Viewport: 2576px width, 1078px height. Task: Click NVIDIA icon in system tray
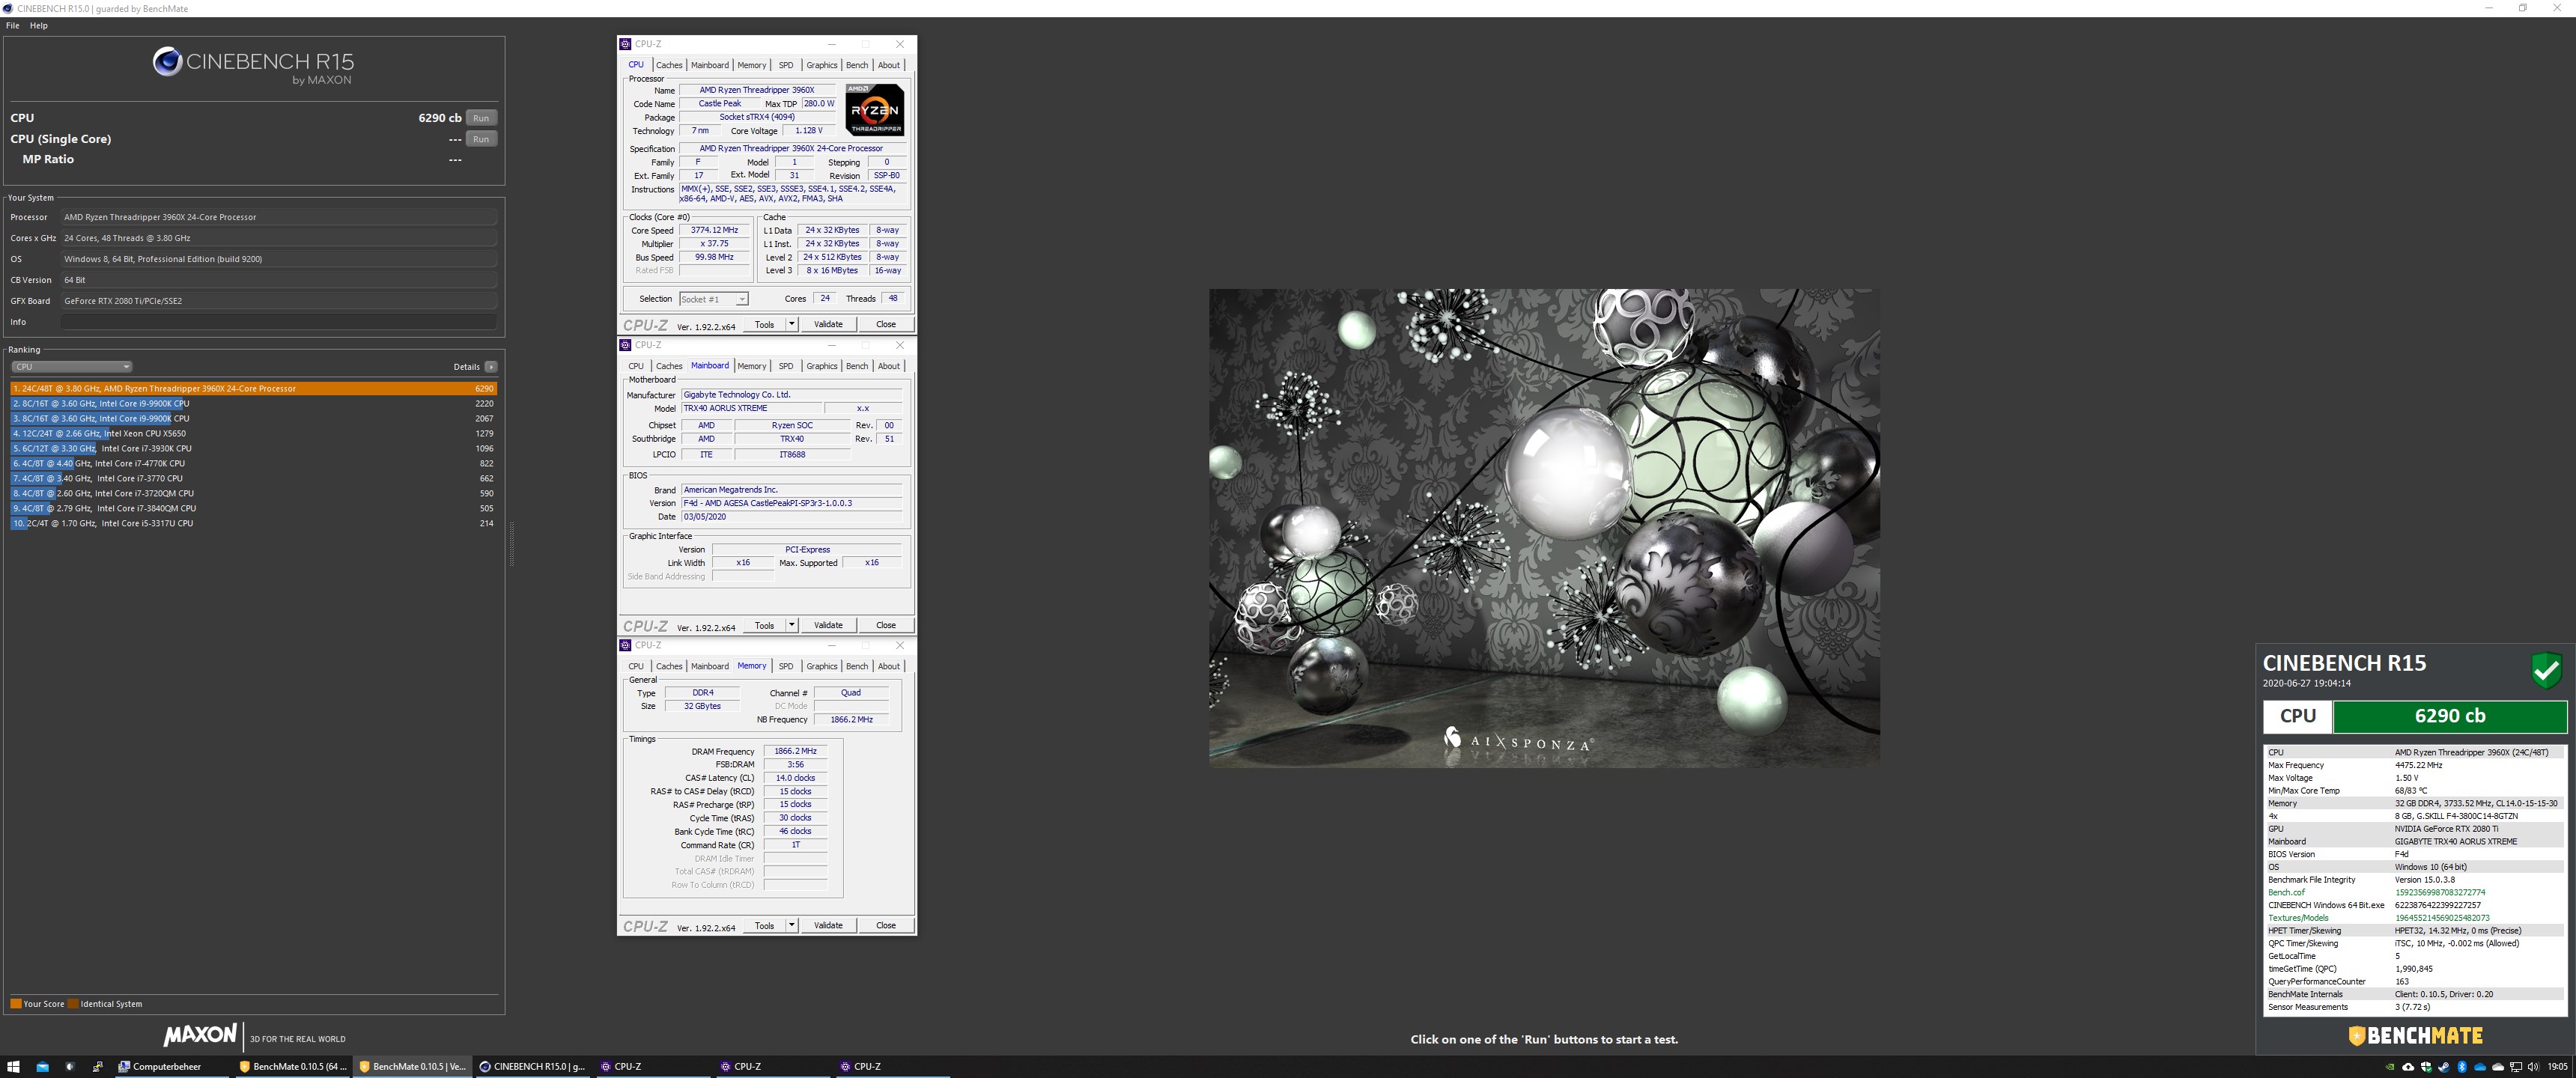coord(2391,1067)
